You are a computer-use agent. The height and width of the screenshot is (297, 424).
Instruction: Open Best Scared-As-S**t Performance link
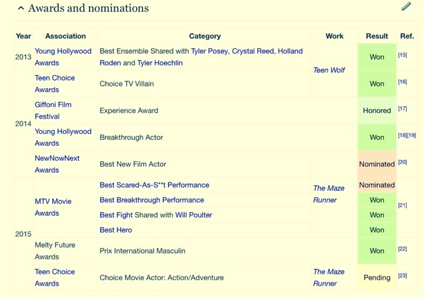pyautogui.click(x=154, y=185)
